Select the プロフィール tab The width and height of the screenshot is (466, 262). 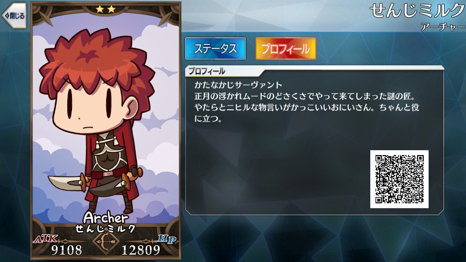[x=286, y=49]
